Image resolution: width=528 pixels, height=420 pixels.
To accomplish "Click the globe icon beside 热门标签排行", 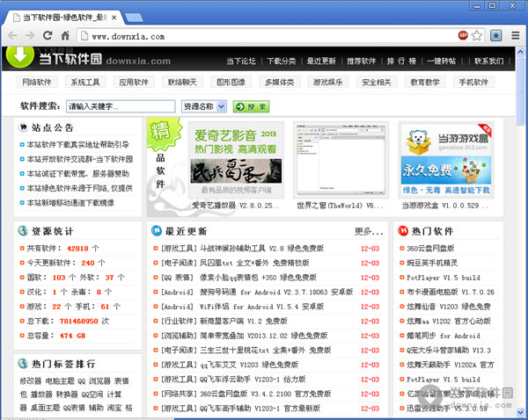I will click(x=23, y=363).
